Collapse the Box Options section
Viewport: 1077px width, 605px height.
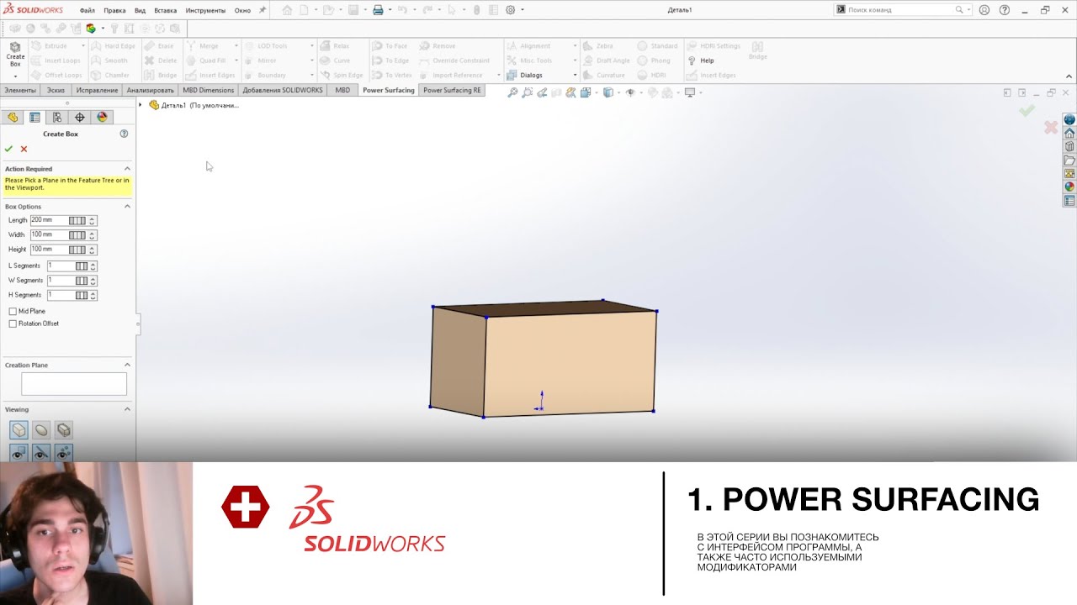[127, 207]
